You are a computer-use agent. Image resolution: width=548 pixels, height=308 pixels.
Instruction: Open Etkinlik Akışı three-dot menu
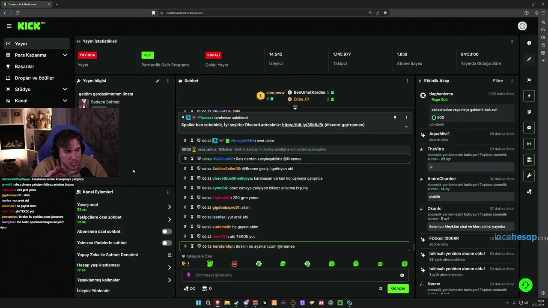pyautogui.click(x=512, y=81)
